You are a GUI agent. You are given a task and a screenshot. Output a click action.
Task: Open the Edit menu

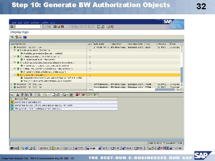(x=20, y=22)
